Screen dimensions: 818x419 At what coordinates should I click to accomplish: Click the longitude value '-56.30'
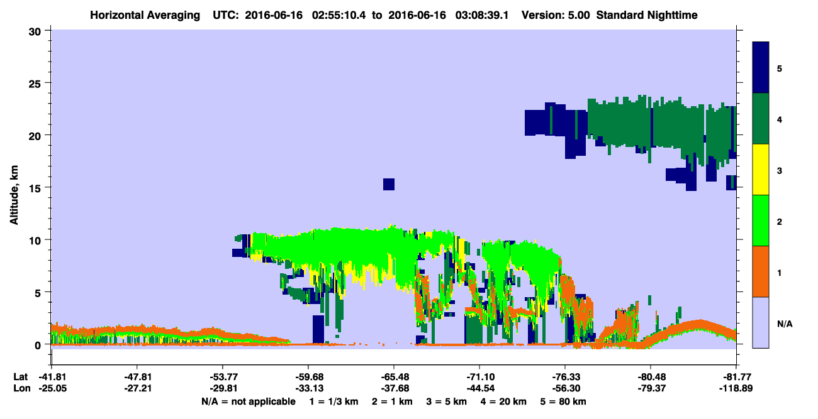click(x=564, y=389)
